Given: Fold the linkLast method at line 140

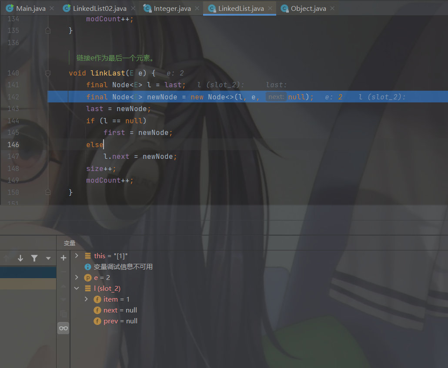Looking at the screenshot, I should [x=48, y=73].
